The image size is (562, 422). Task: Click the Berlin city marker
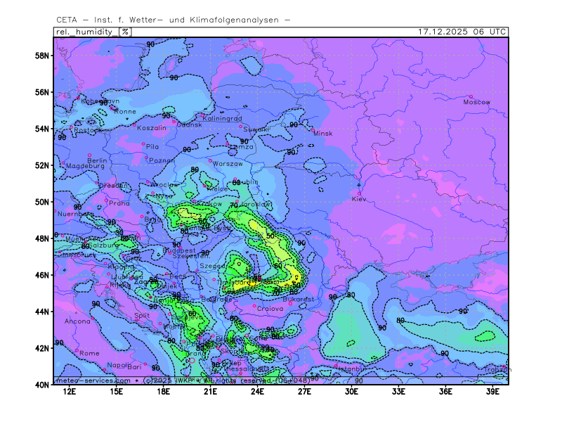[x=89, y=155]
